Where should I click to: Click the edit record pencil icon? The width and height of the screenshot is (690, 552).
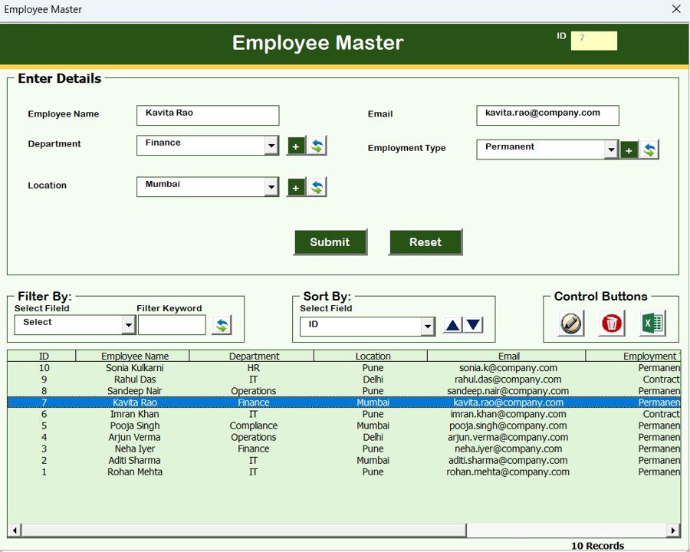[x=570, y=324]
